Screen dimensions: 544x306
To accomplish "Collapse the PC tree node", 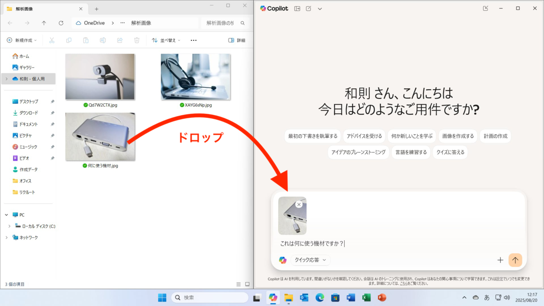I will (6, 215).
